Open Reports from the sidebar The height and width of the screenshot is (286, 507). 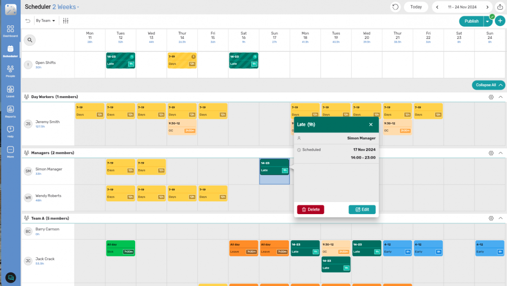(11, 111)
